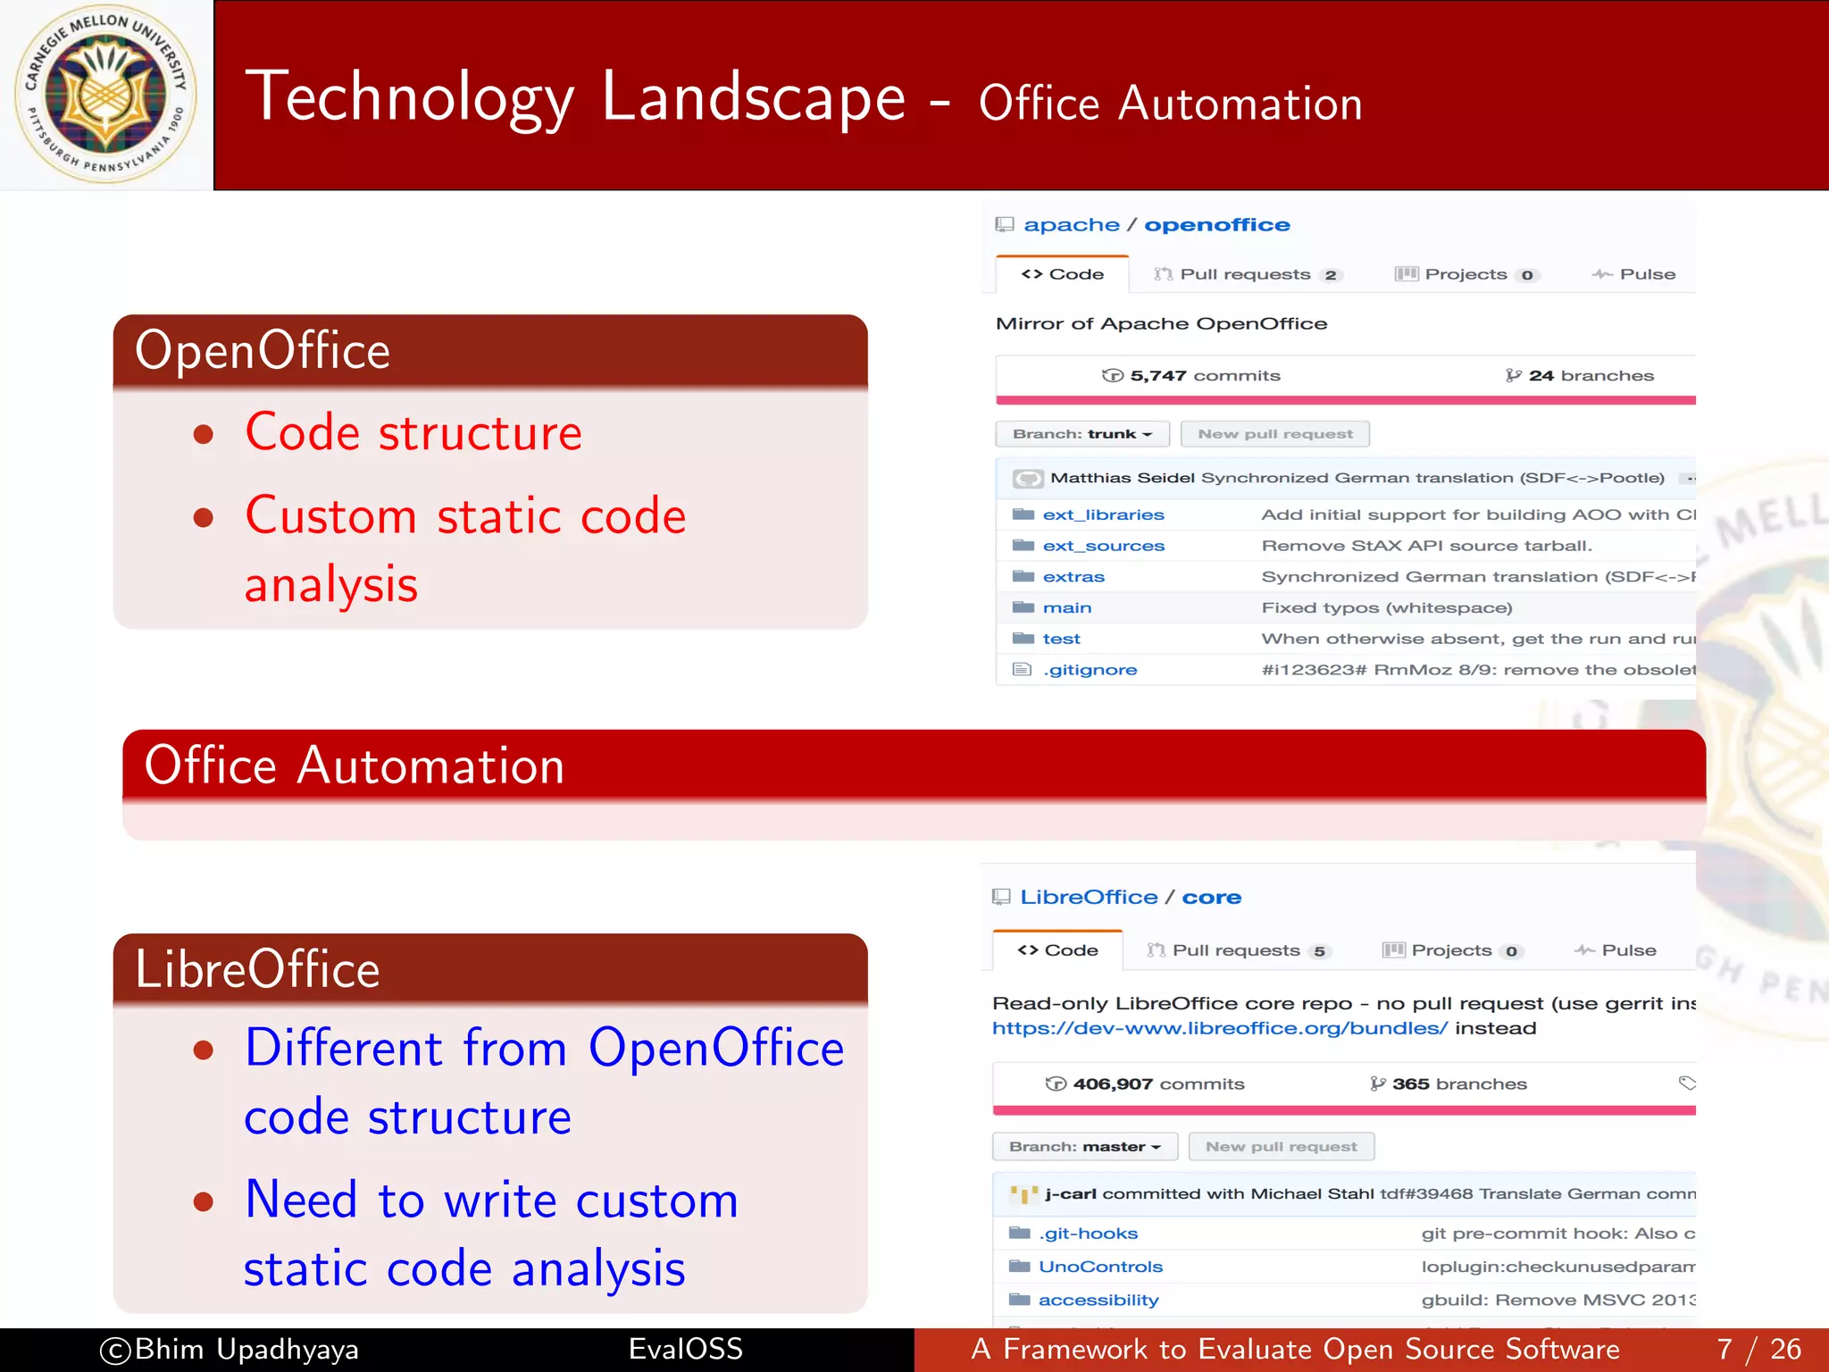Click the folder icon next to ext_sources
This screenshot has width=1829, height=1372.
click(1023, 545)
